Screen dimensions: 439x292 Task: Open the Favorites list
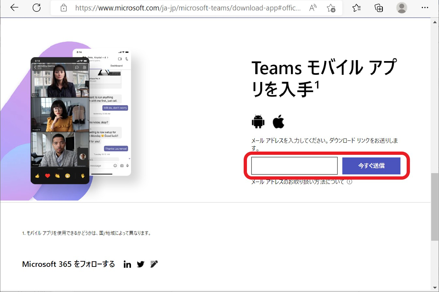(356, 8)
